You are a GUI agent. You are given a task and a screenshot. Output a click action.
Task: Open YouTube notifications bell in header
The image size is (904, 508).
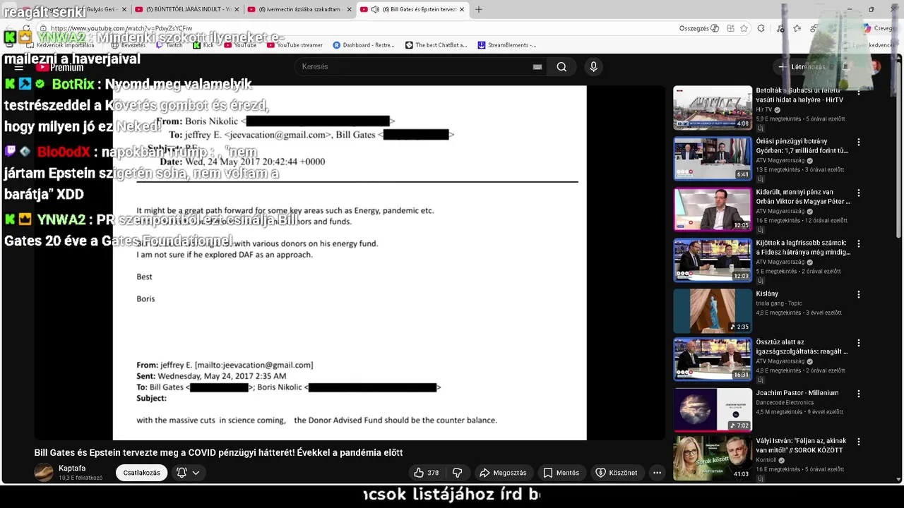(x=846, y=67)
